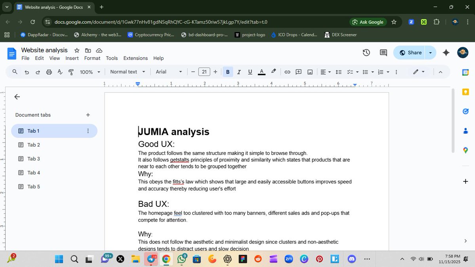Image resolution: width=475 pixels, height=267 pixels.
Task: Open Google Tasks side panel
Action: [x=465, y=111]
